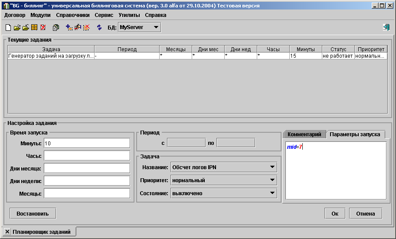Close the Планировщик заданий tab

7,232
